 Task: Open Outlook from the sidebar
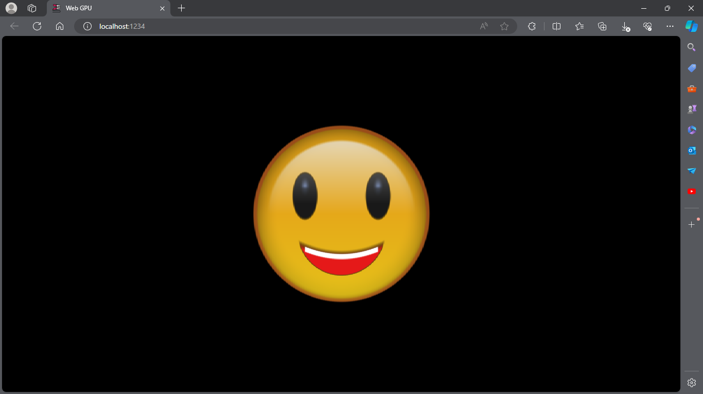click(x=691, y=150)
